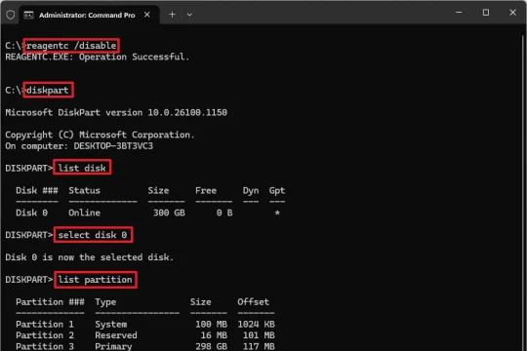The image size is (527, 351).
Task: Maximize the terminal window
Action: [x=486, y=13]
